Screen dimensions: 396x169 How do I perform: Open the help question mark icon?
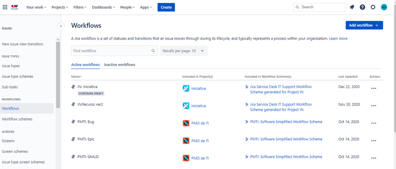(x=362, y=7)
